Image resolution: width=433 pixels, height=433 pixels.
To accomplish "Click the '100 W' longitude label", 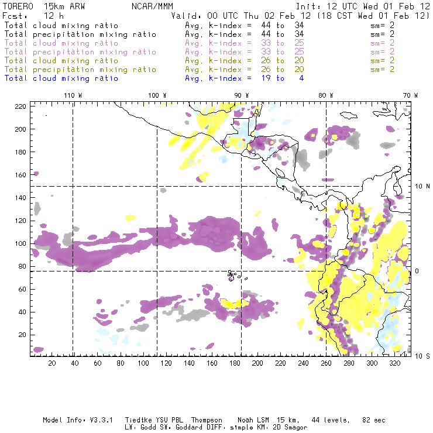I will click(157, 95).
